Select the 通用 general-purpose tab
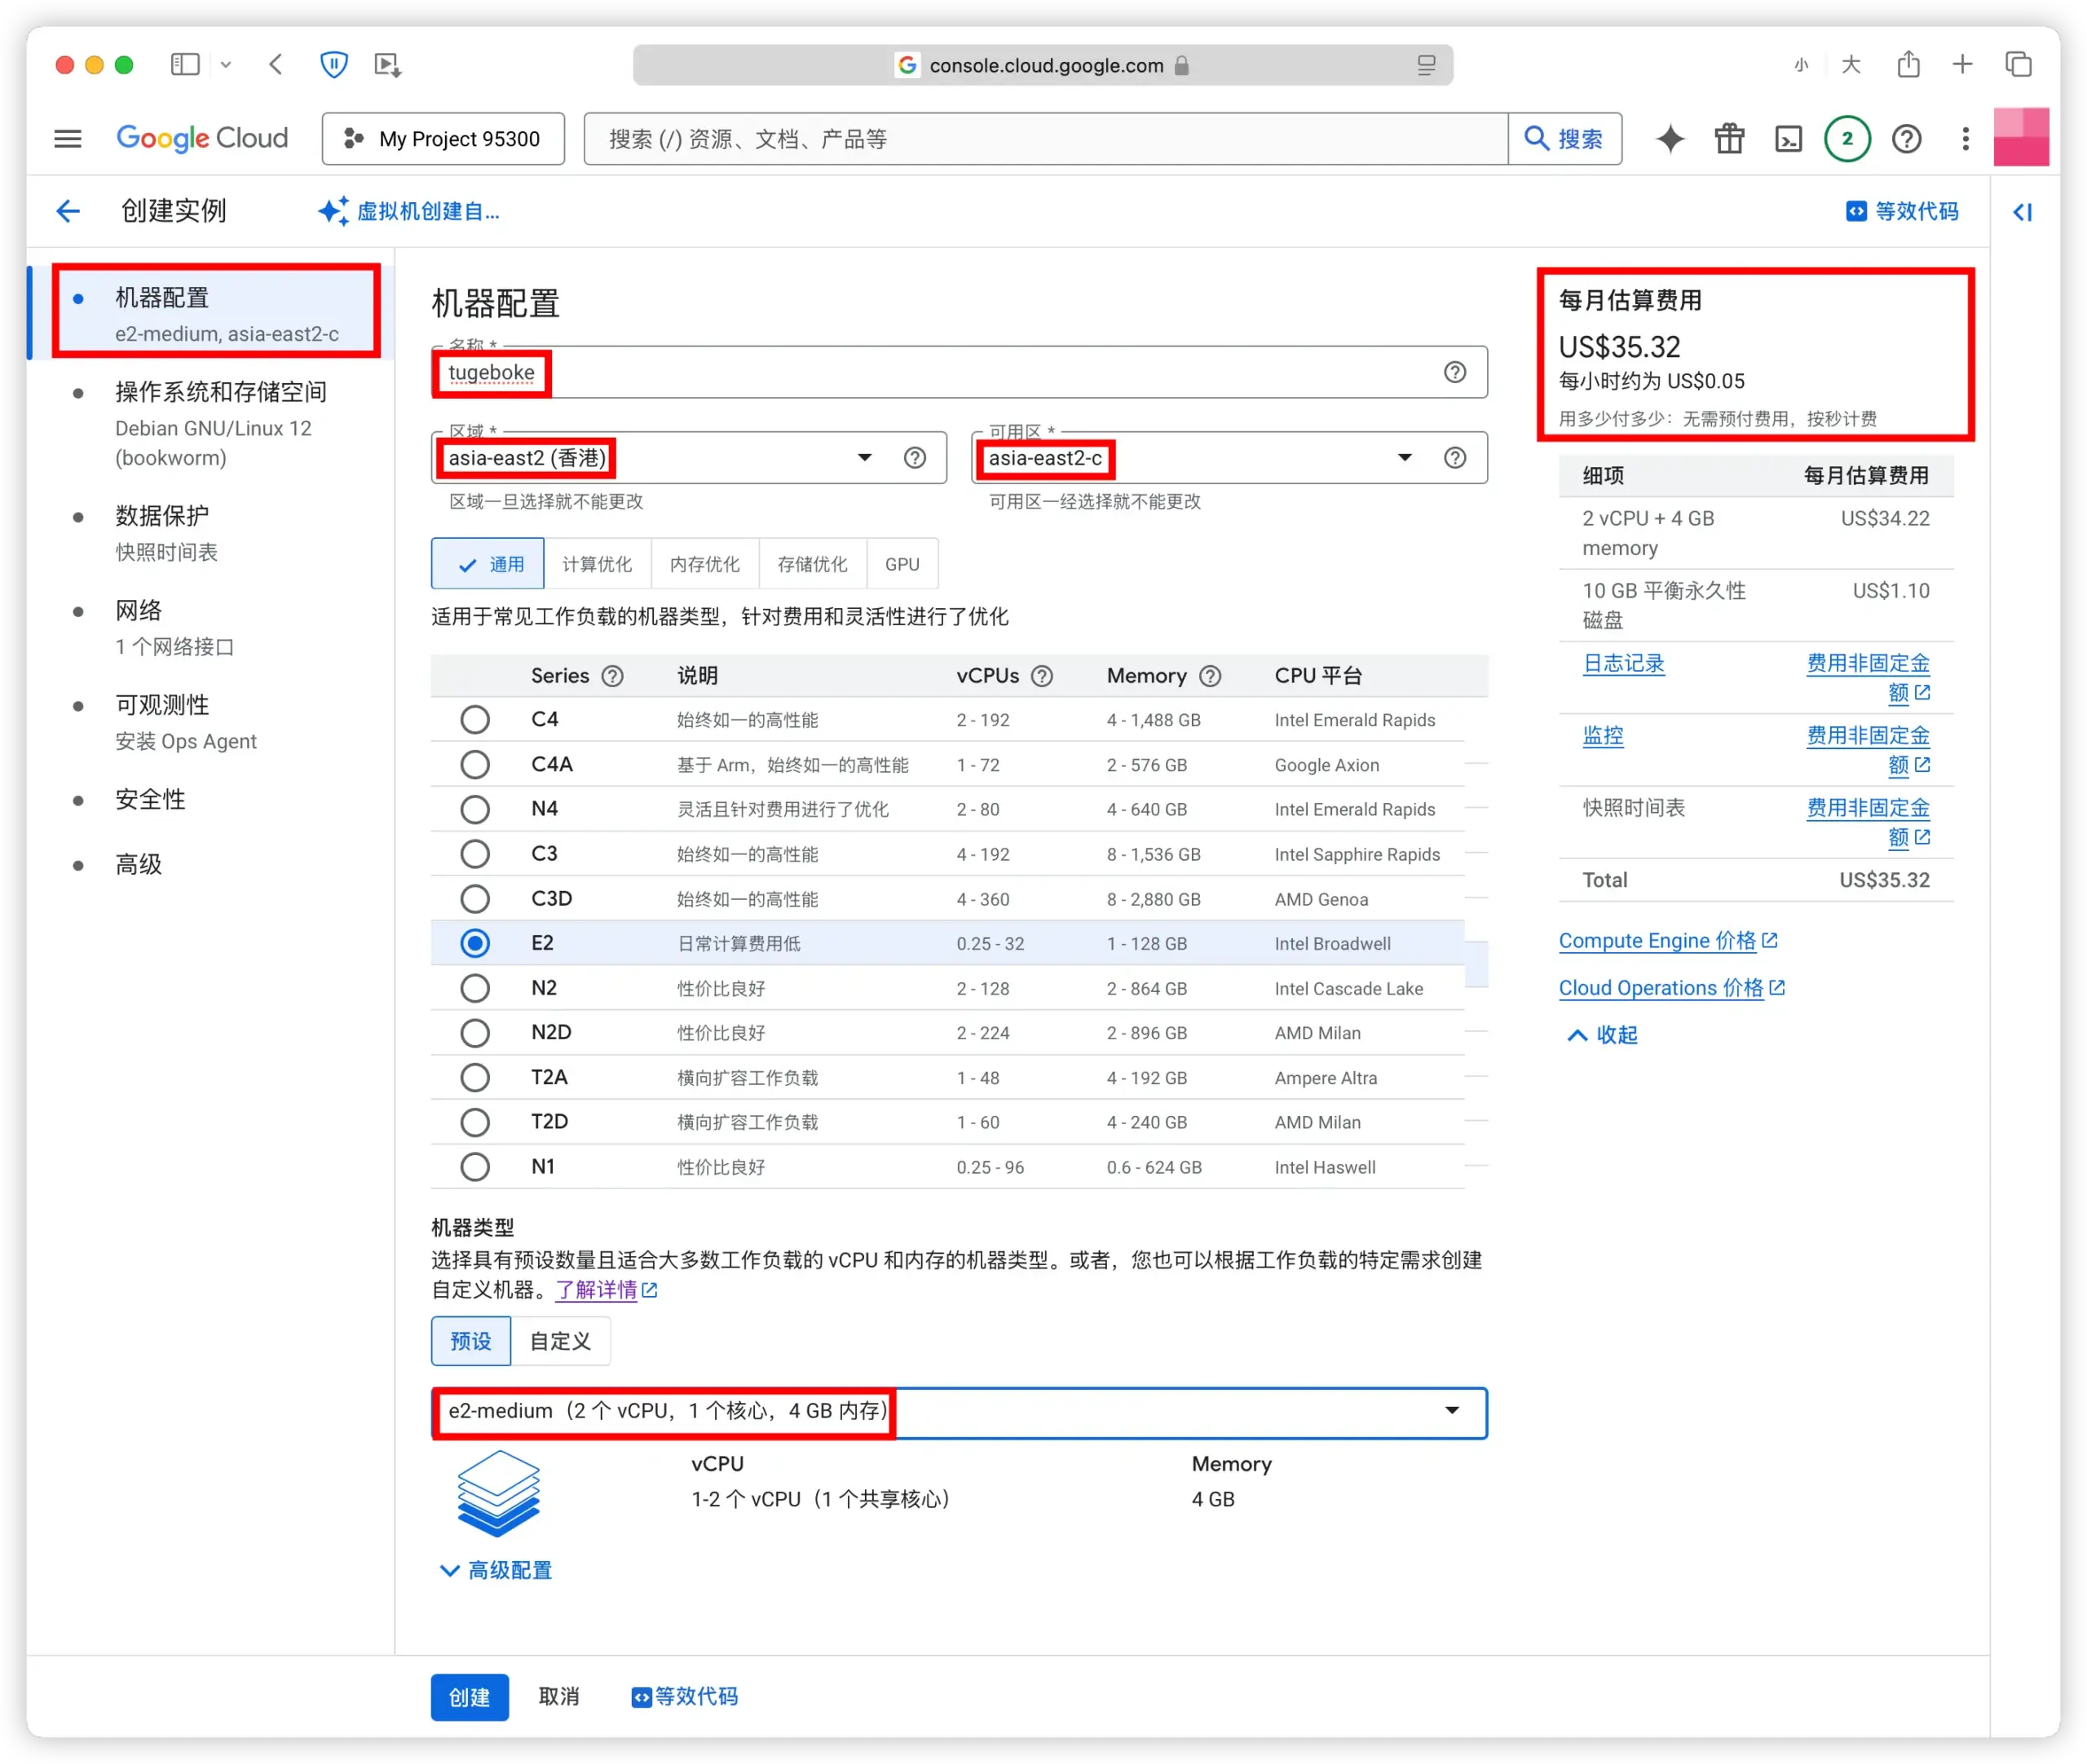This screenshot has height=1764, width=2087. [x=487, y=564]
